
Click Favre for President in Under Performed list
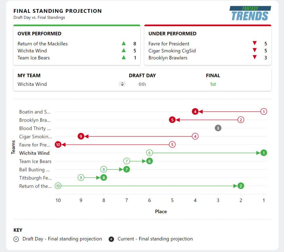(x=169, y=43)
